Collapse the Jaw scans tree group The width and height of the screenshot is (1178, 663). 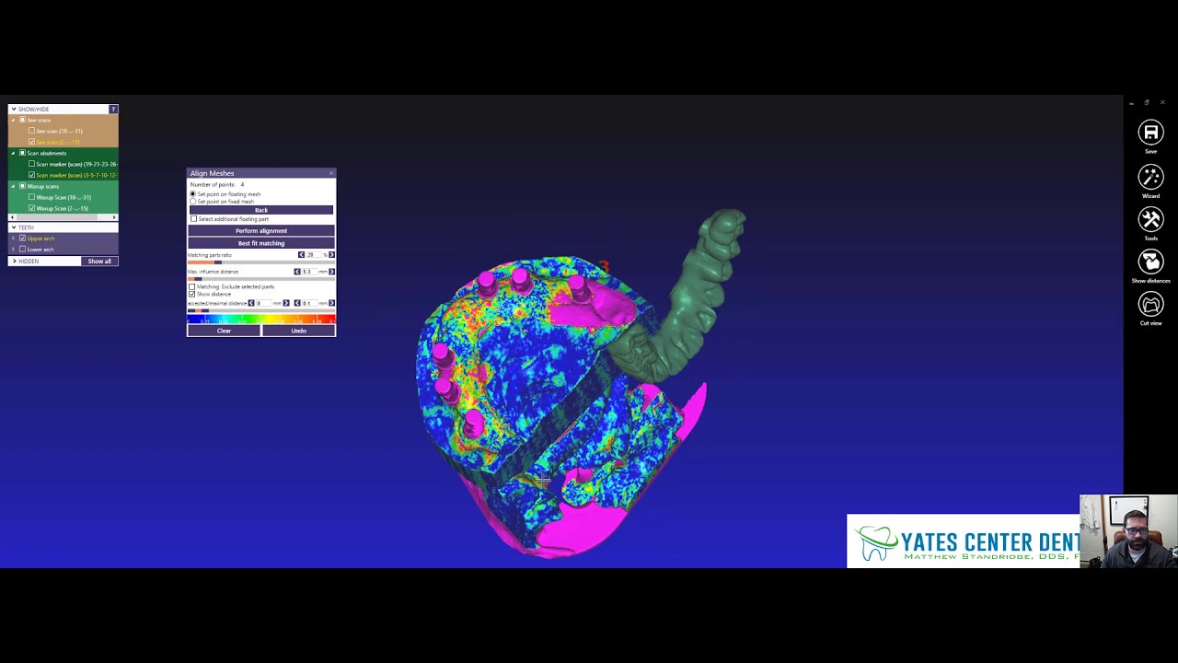click(13, 121)
